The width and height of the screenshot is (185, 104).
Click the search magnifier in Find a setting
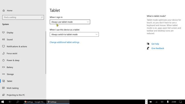click(x=42, y=17)
